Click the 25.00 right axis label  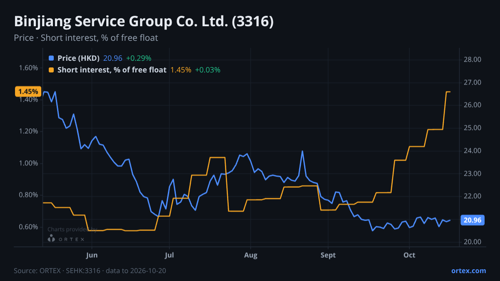(472, 128)
